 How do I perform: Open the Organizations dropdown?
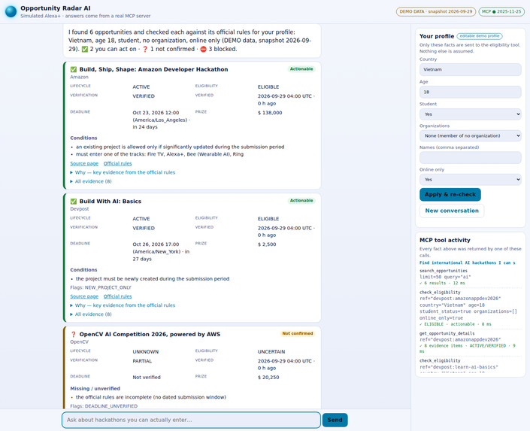point(470,135)
